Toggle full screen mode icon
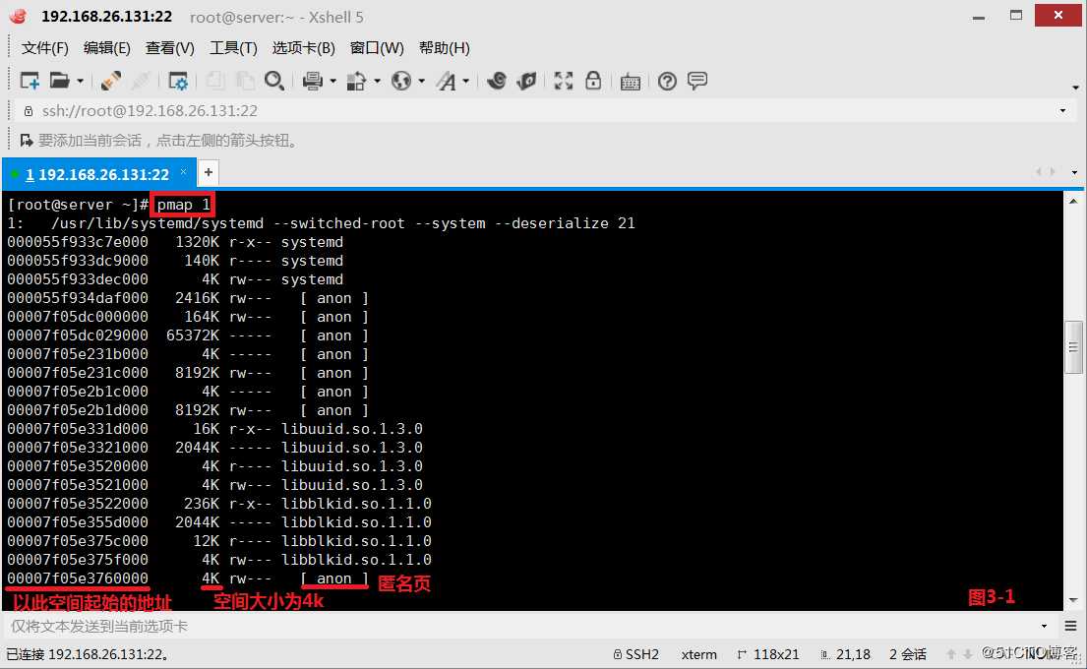The height and width of the screenshot is (669, 1087). coord(564,81)
